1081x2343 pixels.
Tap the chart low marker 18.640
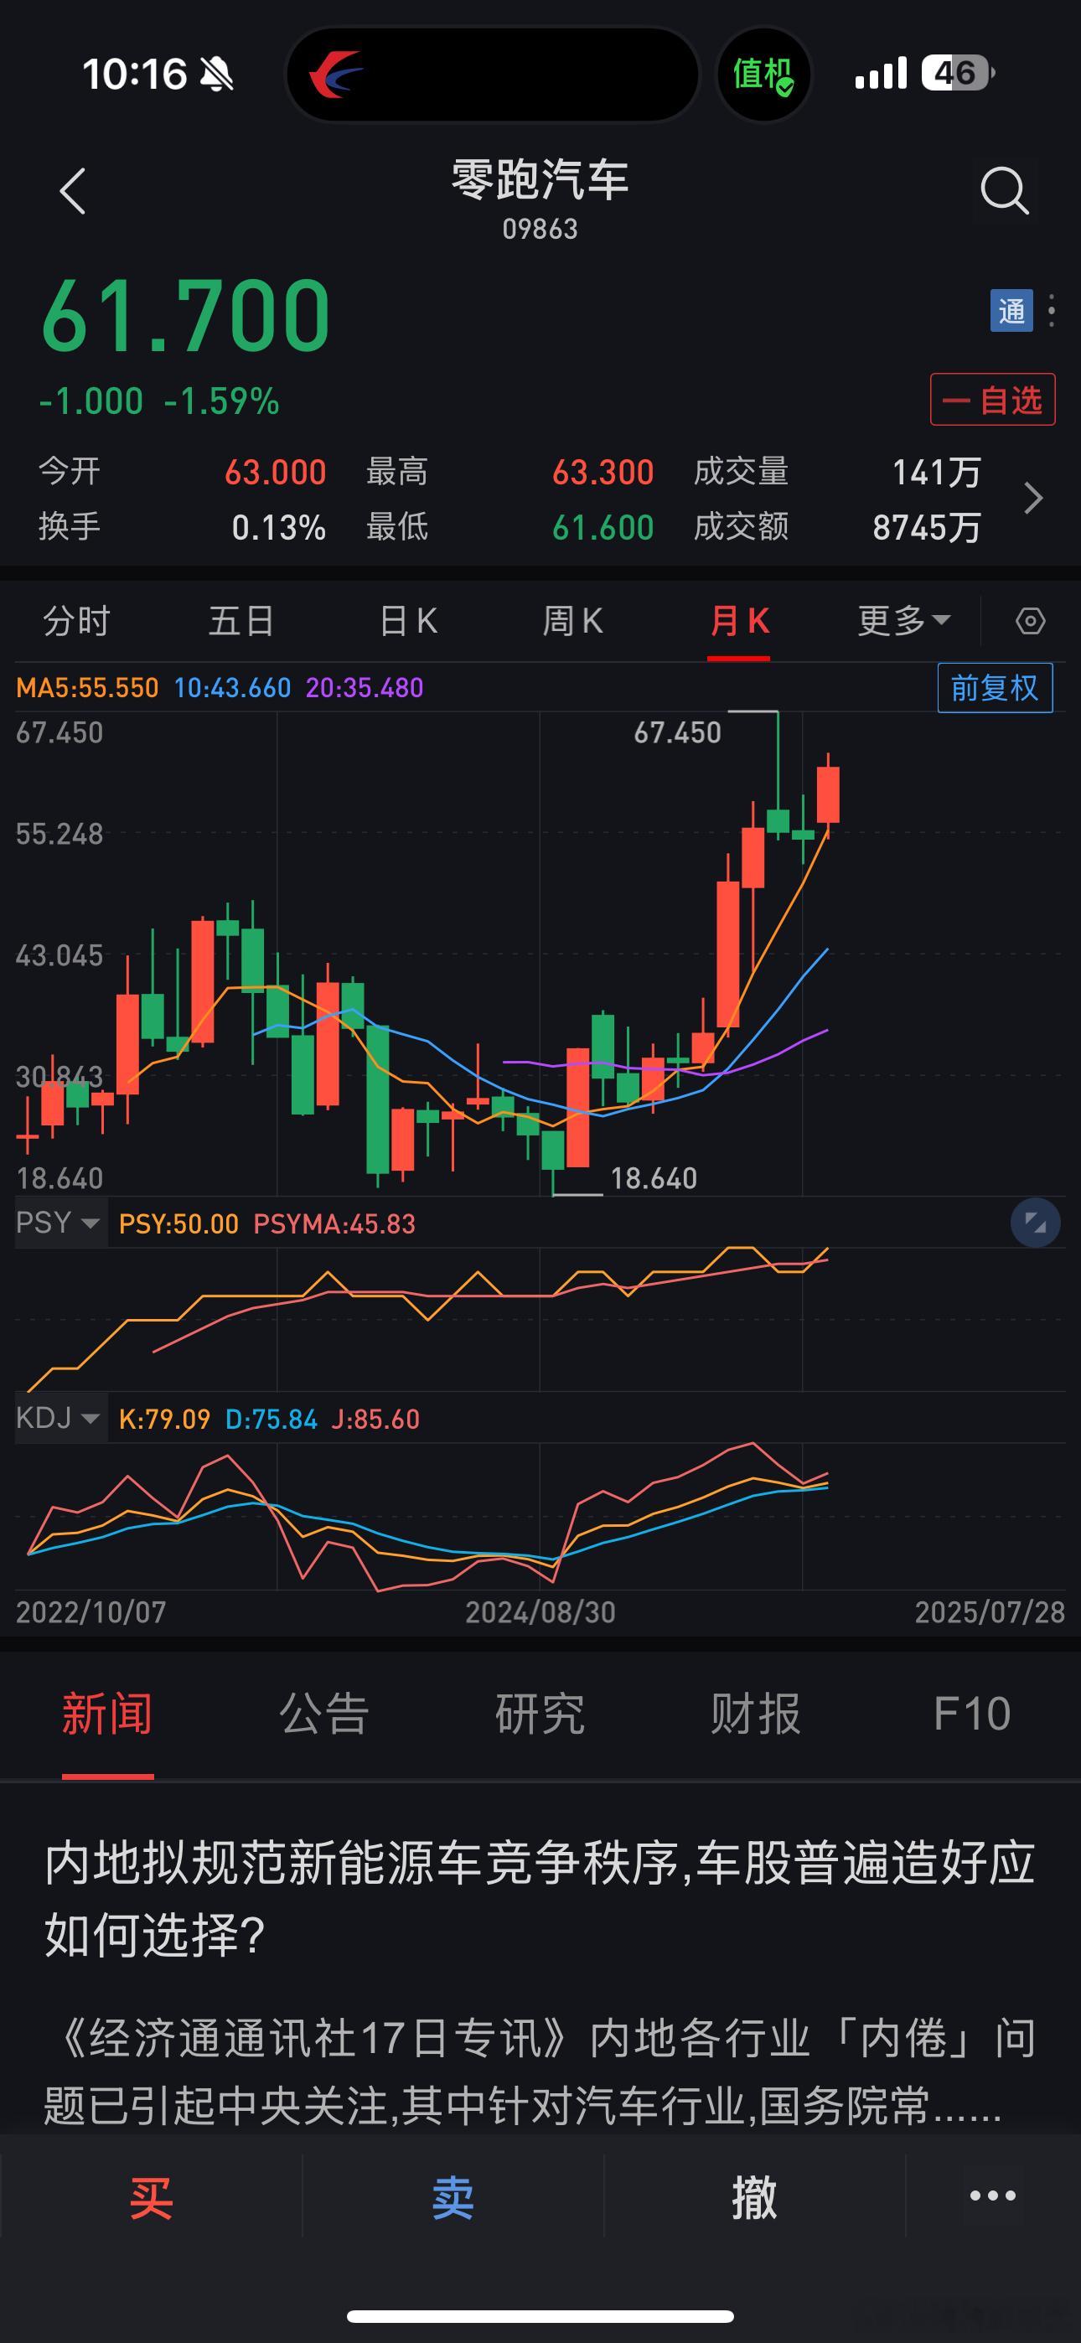point(654,1178)
